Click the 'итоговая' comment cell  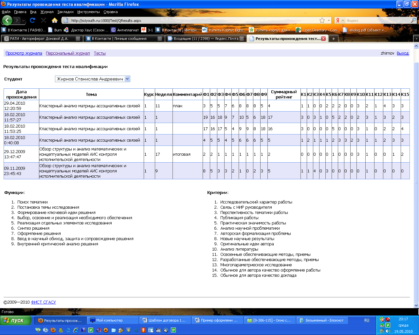(x=187, y=154)
